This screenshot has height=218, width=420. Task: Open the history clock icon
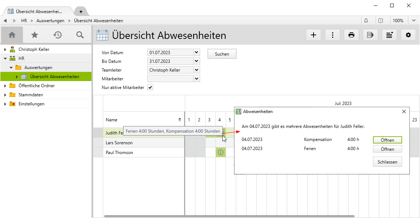57,35
